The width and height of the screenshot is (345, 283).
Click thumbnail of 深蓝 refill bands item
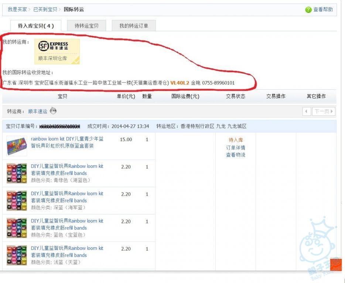coord(17,200)
